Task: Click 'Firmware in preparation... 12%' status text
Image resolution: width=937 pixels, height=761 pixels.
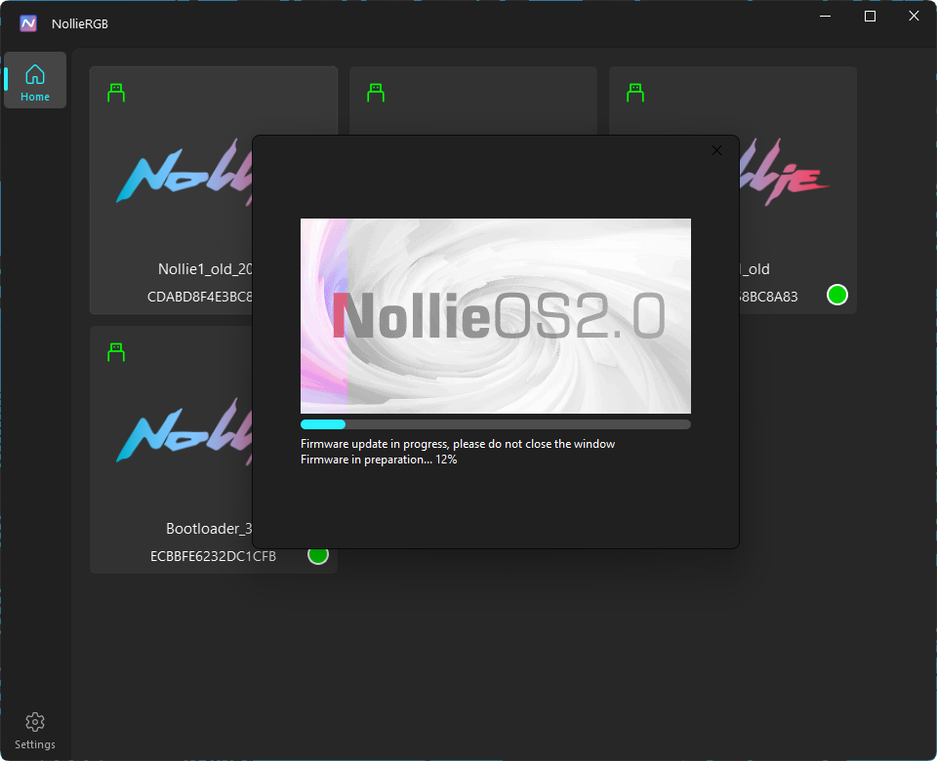Action: (379, 460)
